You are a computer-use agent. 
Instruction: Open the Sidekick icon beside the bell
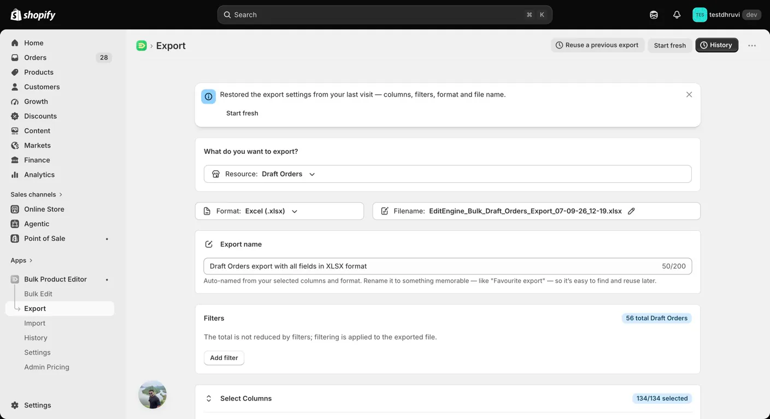tap(654, 15)
